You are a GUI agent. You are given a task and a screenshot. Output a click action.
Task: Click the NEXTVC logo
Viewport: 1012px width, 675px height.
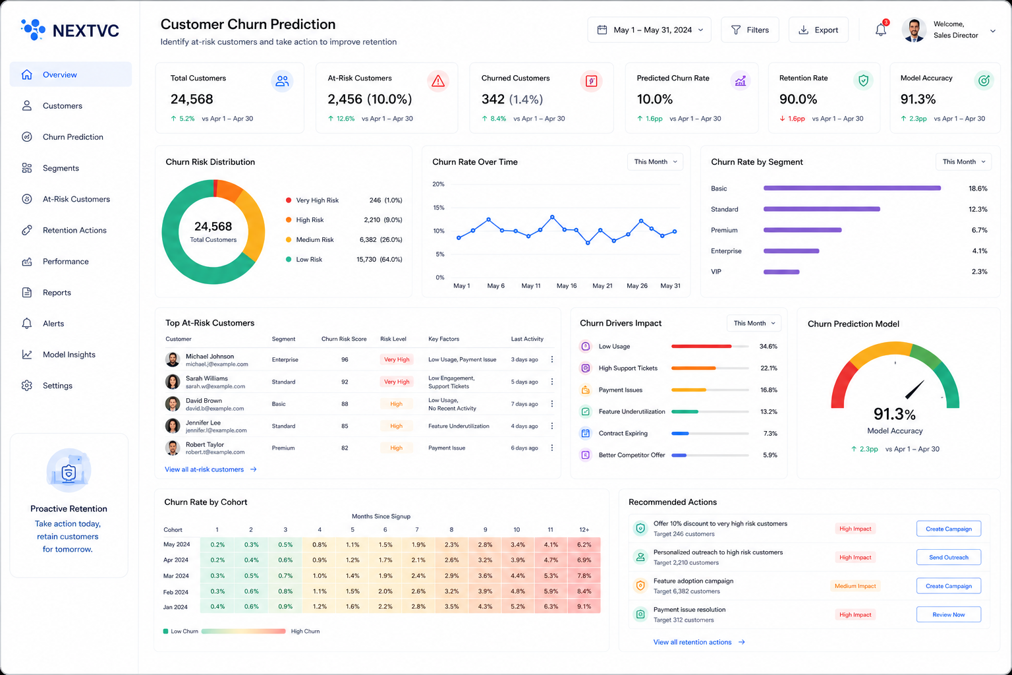pos(70,30)
